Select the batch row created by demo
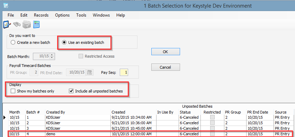The image size is (295, 137). (150, 134)
